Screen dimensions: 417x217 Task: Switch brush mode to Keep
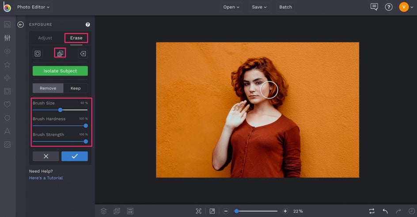tap(76, 88)
